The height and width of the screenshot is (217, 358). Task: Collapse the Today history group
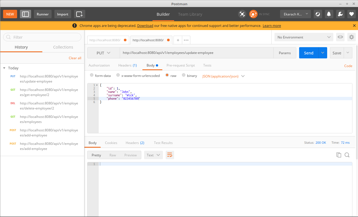[4, 68]
